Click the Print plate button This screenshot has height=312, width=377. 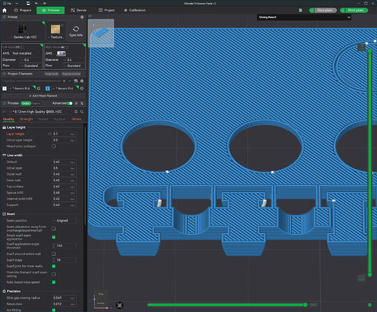click(354, 11)
